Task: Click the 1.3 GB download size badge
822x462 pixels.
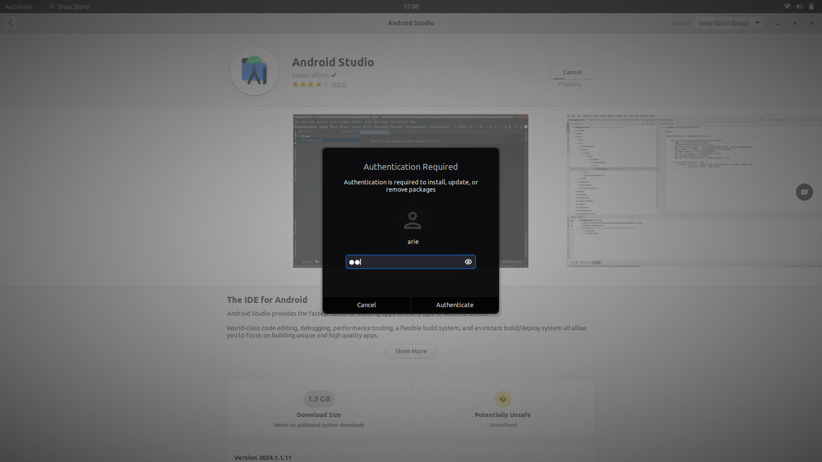Action: 319,399
